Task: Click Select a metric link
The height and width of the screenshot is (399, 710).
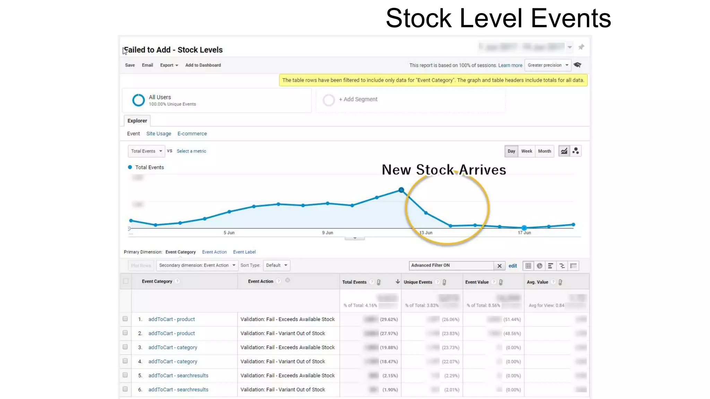Action: [x=191, y=151]
